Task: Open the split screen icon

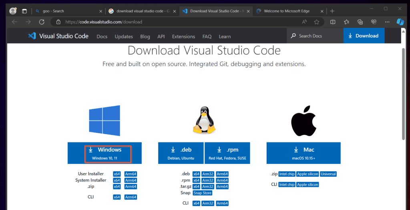Action: coord(333,22)
